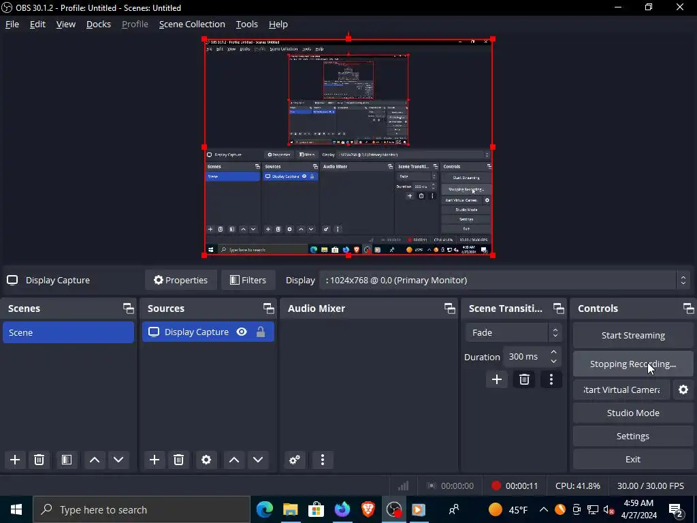The height and width of the screenshot is (523, 697).
Task: Open the File menu
Action: (12, 24)
